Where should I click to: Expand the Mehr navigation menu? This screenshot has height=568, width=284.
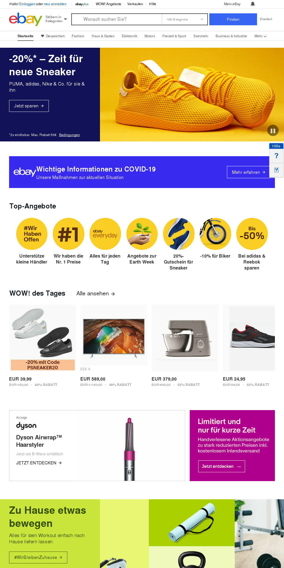tap(260, 36)
